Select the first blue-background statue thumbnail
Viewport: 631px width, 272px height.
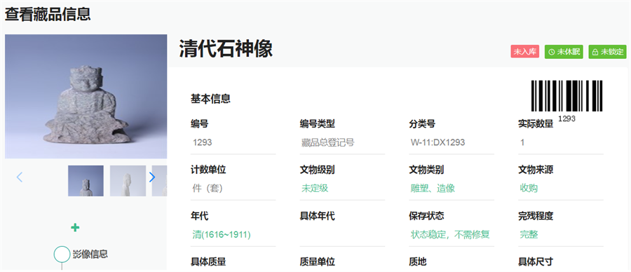86,181
